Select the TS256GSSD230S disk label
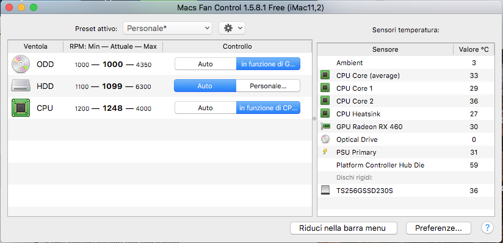This screenshot has width=503, height=243. (365, 191)
